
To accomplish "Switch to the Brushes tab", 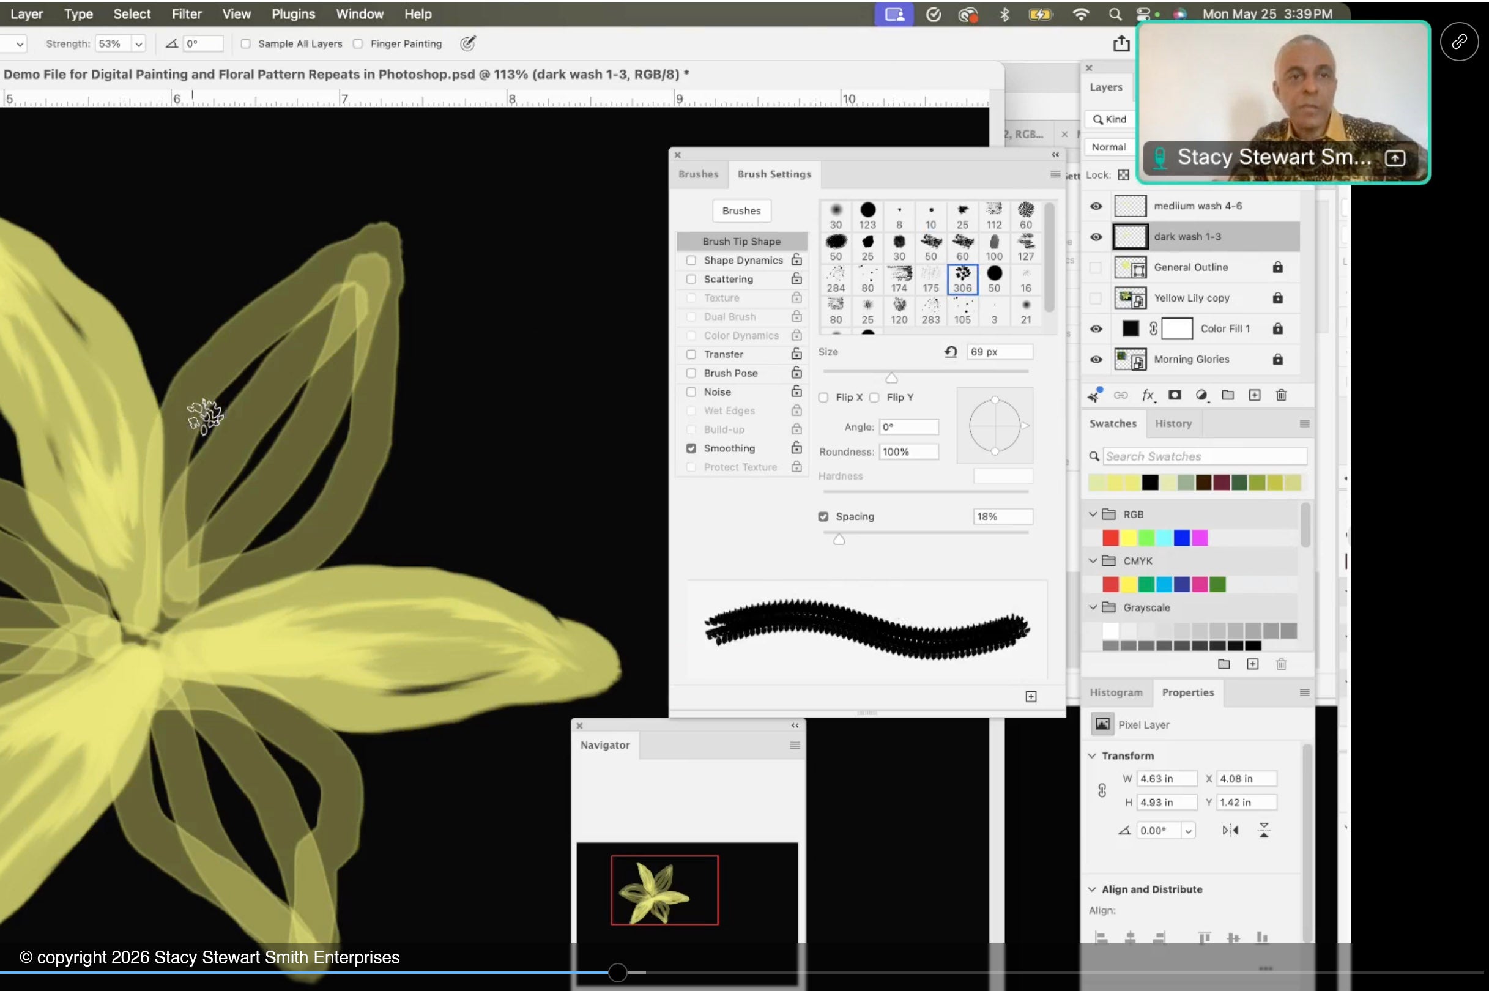I will 698,174.
